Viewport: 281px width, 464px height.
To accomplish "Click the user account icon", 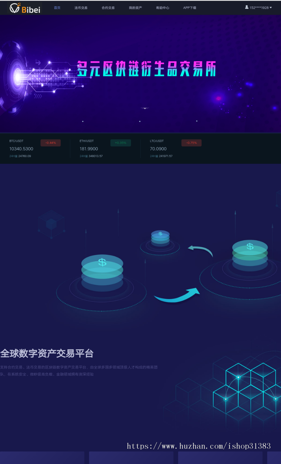I will pyautogui.click(x=246, y=8).
